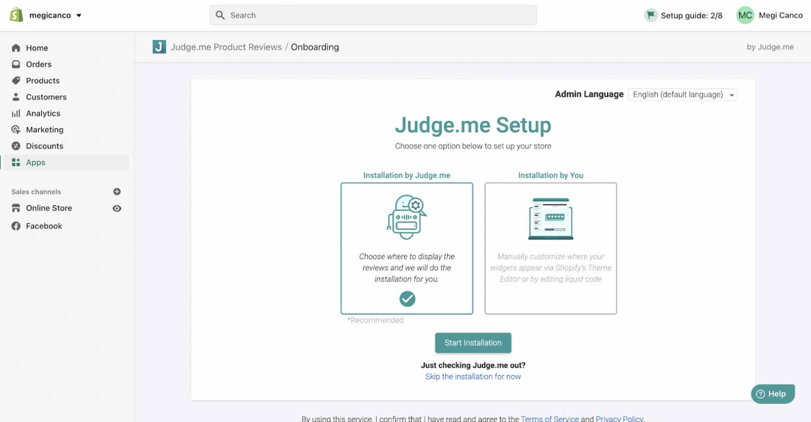This screenshot has height=422, width=811.
Task: Click the Shopify bag logo
Action: 17,15
